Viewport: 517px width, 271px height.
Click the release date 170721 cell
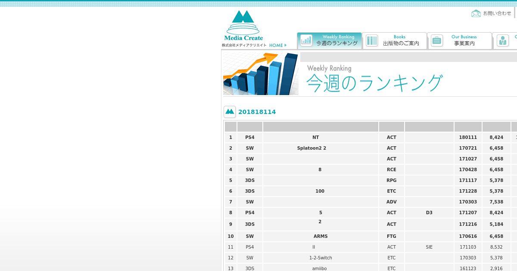[468, 148]
